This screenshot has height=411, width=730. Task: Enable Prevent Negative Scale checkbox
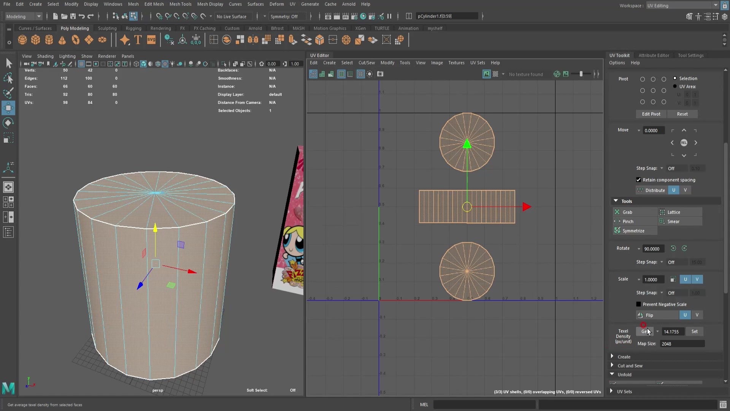coord(639,304)
